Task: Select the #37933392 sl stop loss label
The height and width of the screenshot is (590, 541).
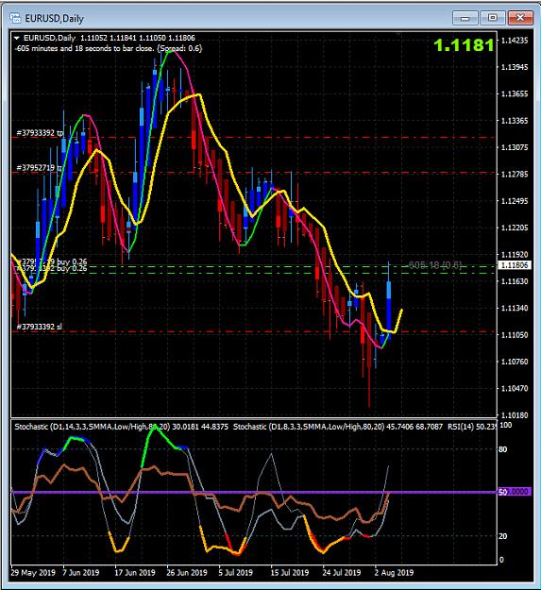Action: pos(39,327)
